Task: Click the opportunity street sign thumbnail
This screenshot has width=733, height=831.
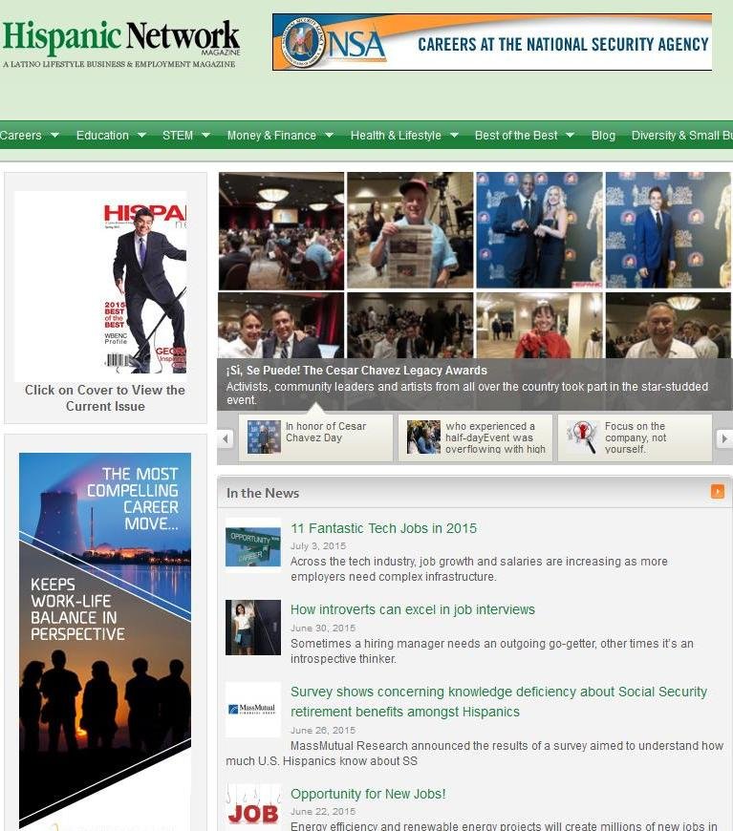Action: pyautogui.click(x=253, y=545)
